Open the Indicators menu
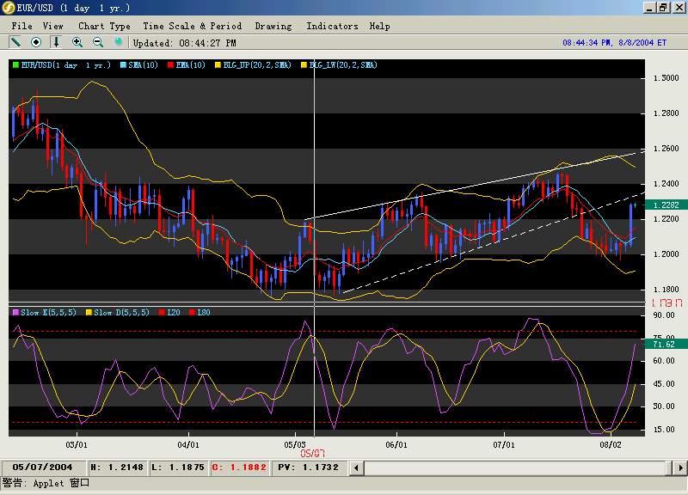This screenshot has height=495, width=688. coord(332,26)
